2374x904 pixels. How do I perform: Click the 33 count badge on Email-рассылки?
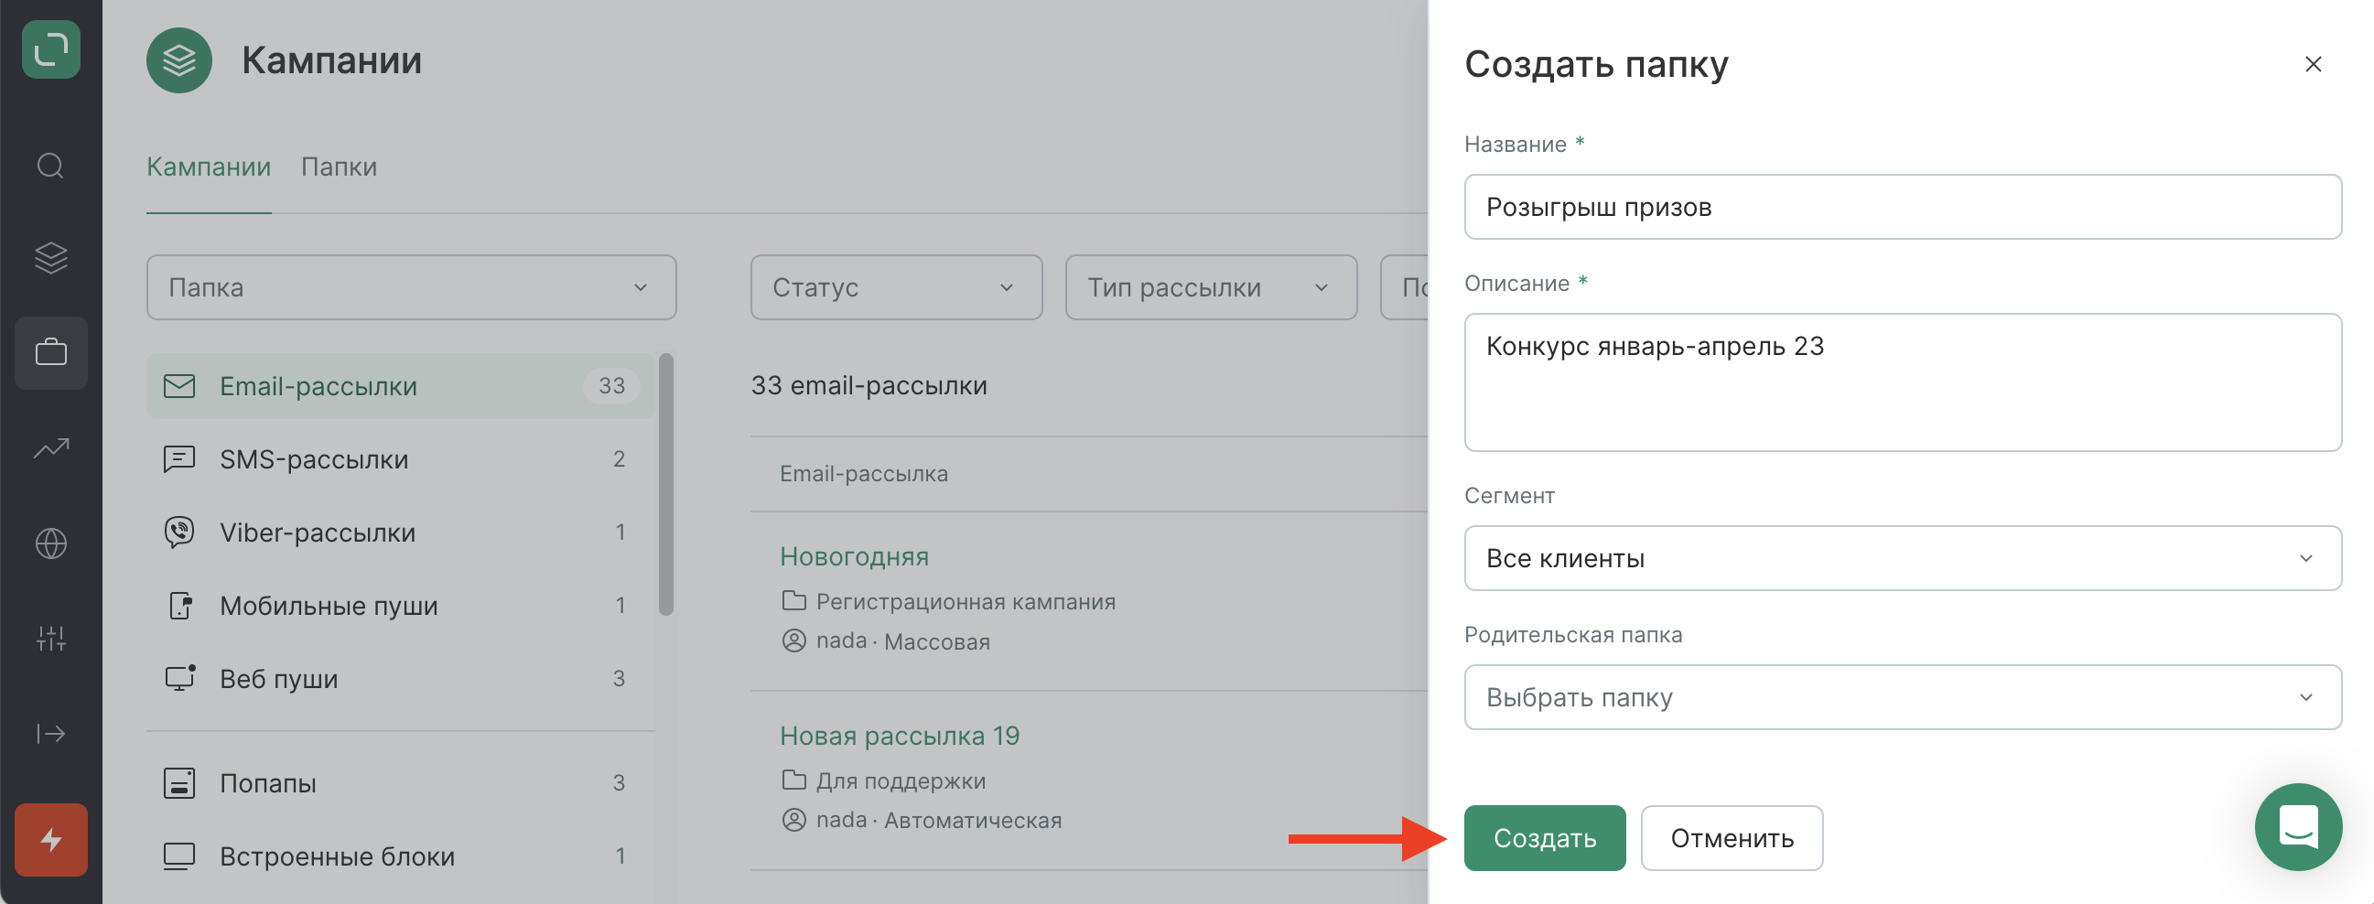click(x=612, y=386)
